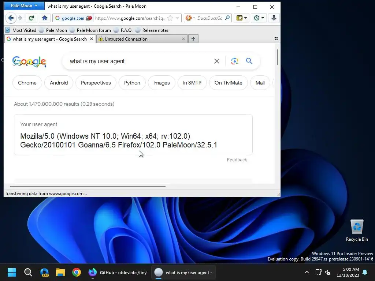The width and height of the screenshot is (375, 281).
Task: Open network status in system tray
Action: pyautogui.click(x=318, y=272)
